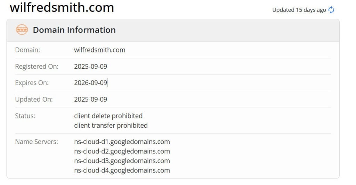Click the Expires On: label
356x185 pixels.
tap(32, 83)
